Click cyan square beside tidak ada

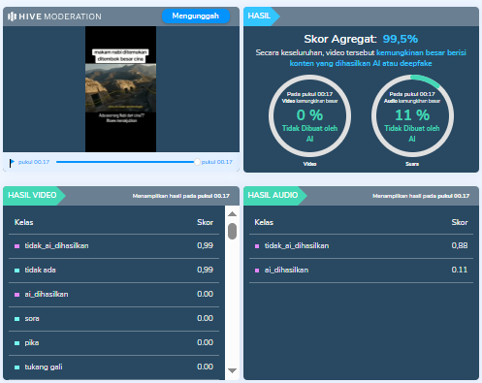[x=17, y=271]
